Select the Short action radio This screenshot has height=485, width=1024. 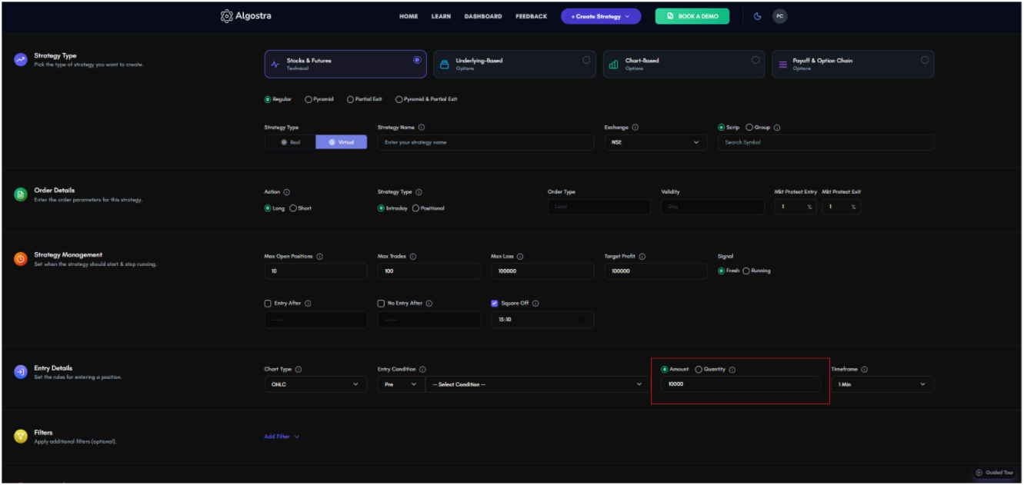tap(293, 208)
